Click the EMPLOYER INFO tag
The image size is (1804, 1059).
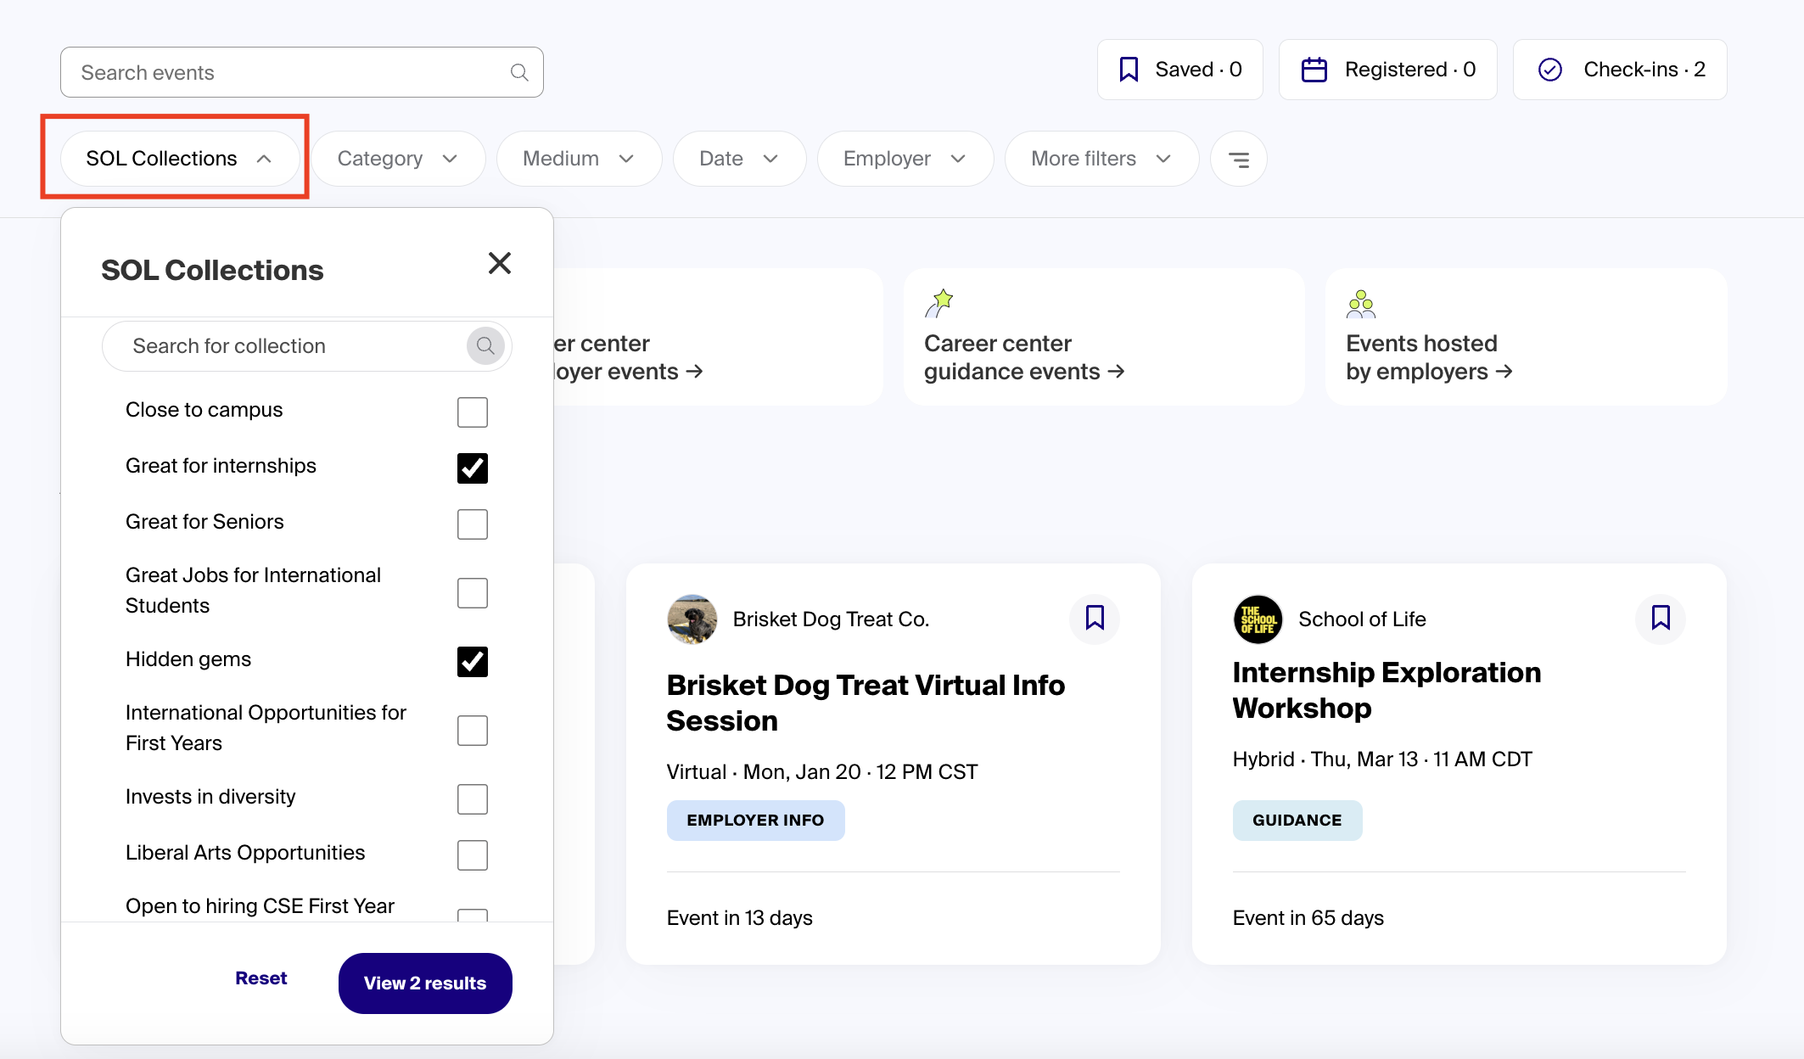[755, 821]
